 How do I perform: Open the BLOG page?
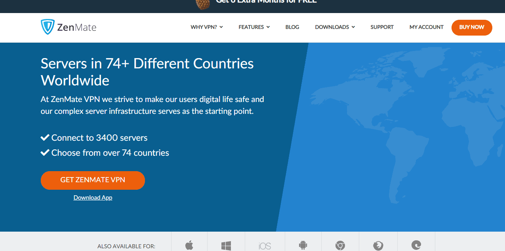(292, 27)
